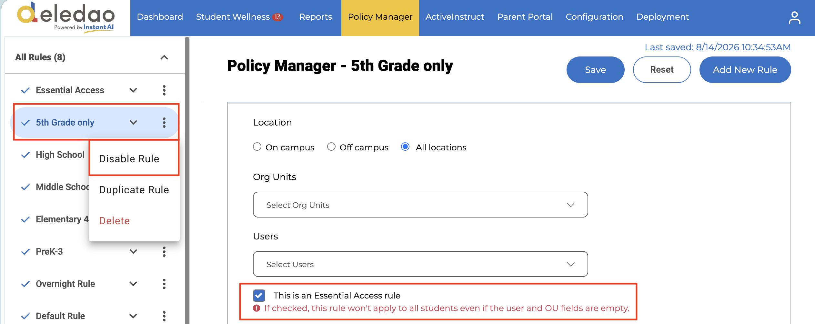
Task: Click the Add New Rule button
Action: (745, 70)
